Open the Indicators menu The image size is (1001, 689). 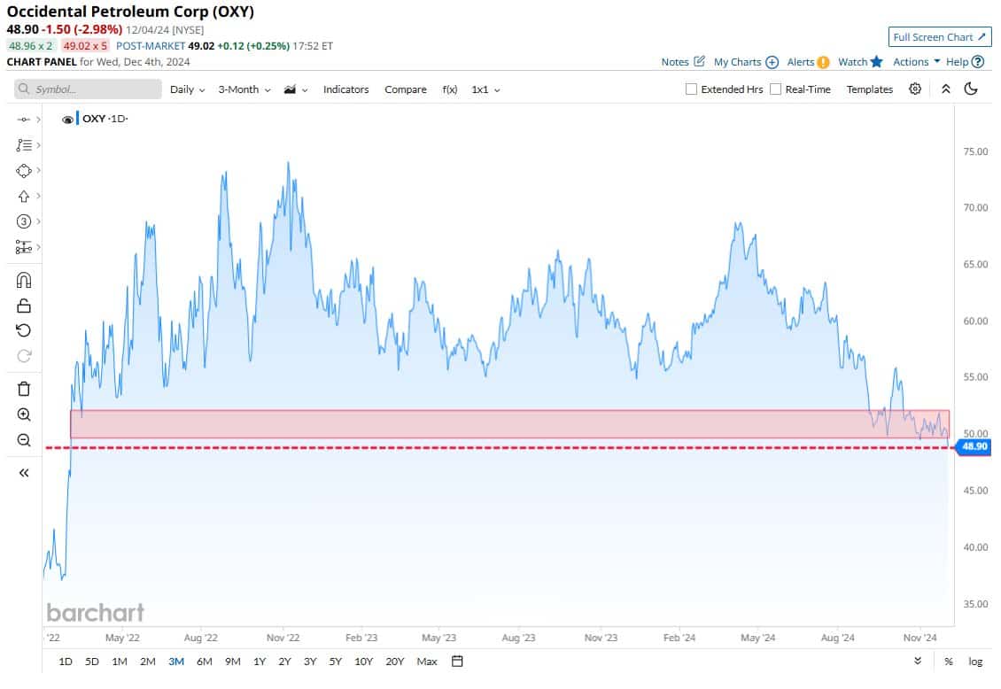click(345, 89)
